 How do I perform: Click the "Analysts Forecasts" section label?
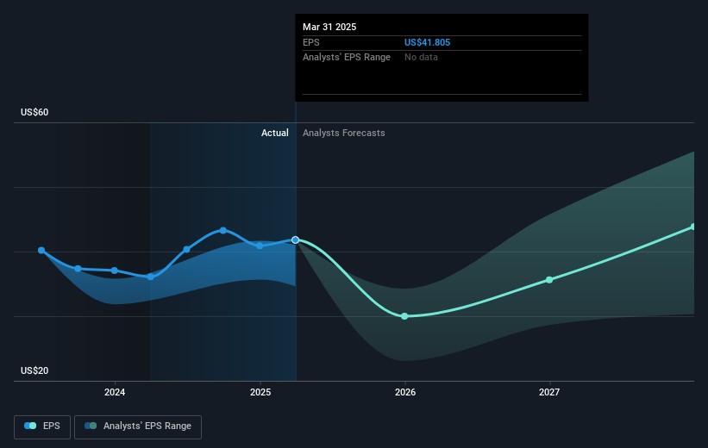(344, 134)
